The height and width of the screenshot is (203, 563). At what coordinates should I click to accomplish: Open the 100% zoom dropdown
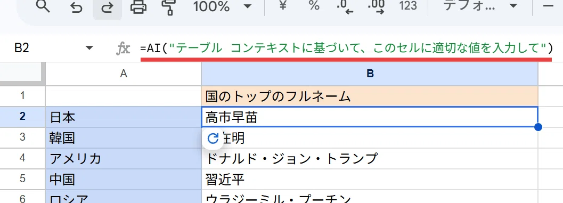(x=222, y=6)
